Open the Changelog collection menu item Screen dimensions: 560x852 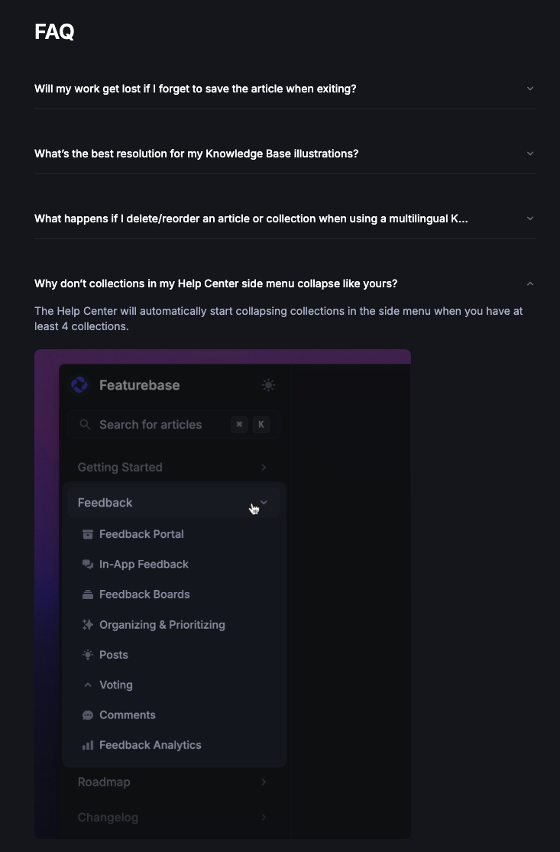108,817
